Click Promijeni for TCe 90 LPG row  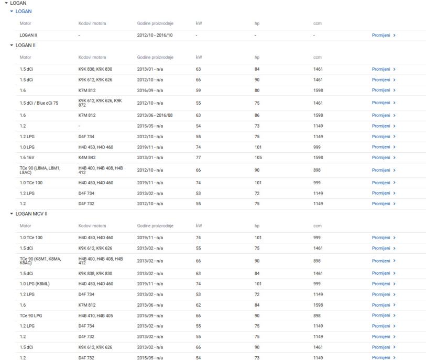[x=381, y=315]
